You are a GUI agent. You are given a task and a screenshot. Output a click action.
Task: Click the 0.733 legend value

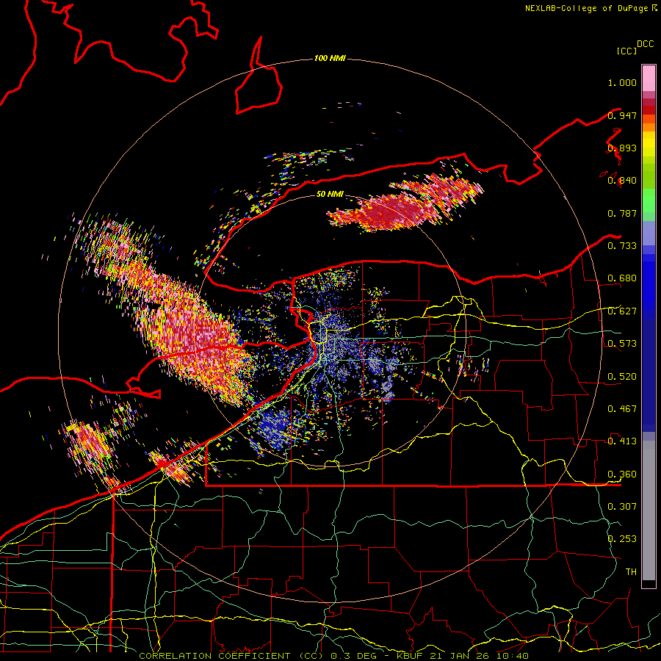point(622,246)
